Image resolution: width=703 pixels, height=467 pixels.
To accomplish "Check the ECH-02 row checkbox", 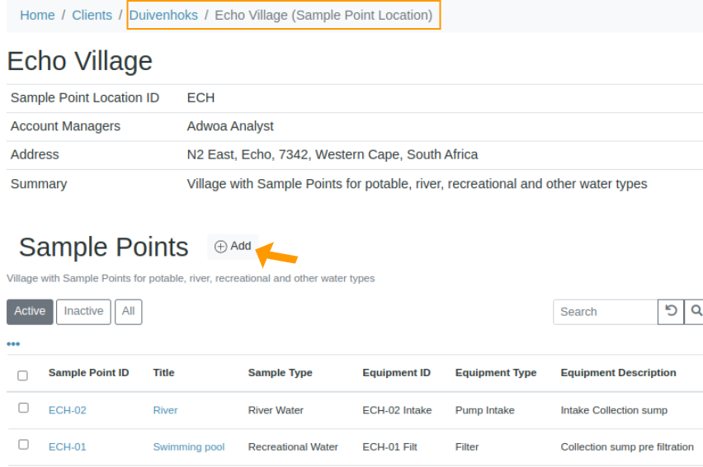I will (x=23, y=408).
